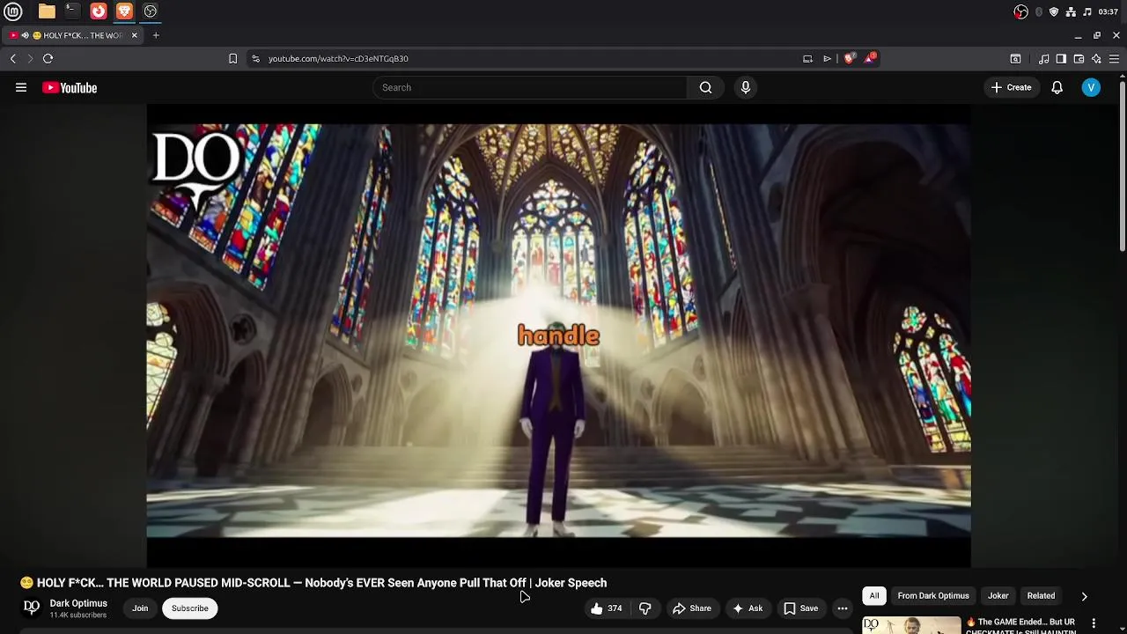The height and width of the screenshot is (634, 1127).
Task: Click the cast/install screen icon in address bar
Action: click(807, 58)
